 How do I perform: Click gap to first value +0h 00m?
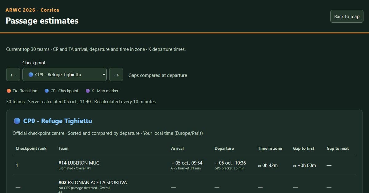pyautogui.click(x=304, y=165)
